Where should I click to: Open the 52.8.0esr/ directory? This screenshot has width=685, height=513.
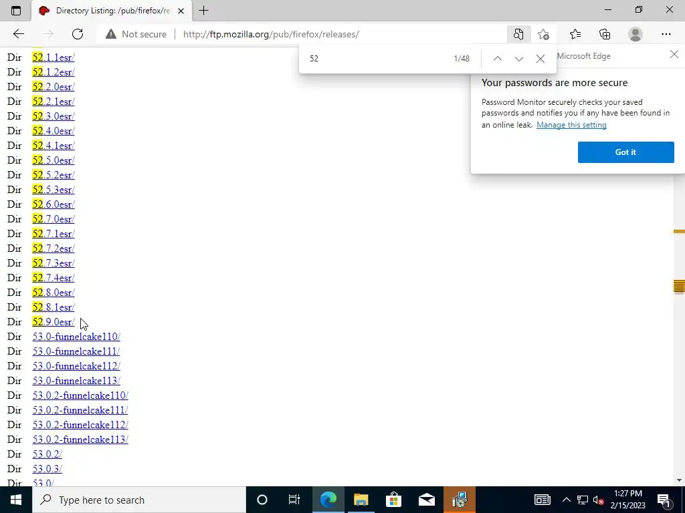pyautogui.click(x=54, y=293)
